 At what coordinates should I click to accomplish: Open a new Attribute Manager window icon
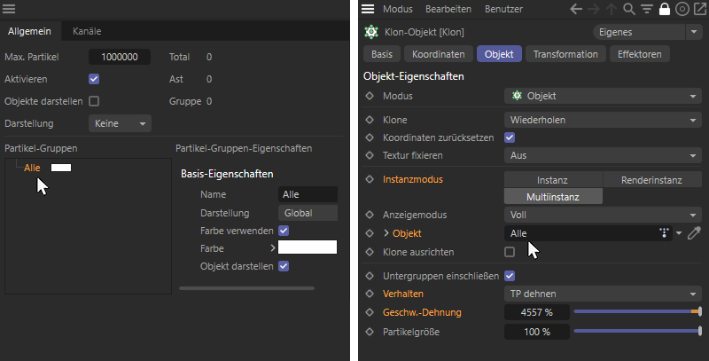[x=699, y=9]
